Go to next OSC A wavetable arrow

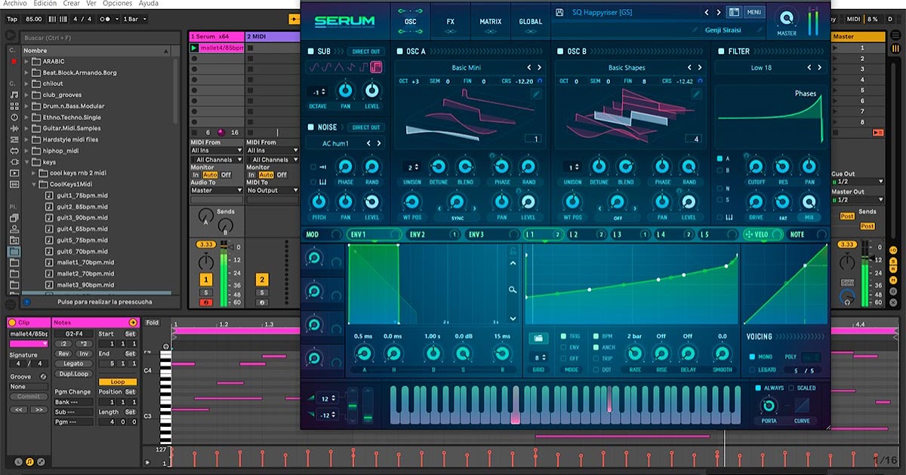tap(540, 68)
